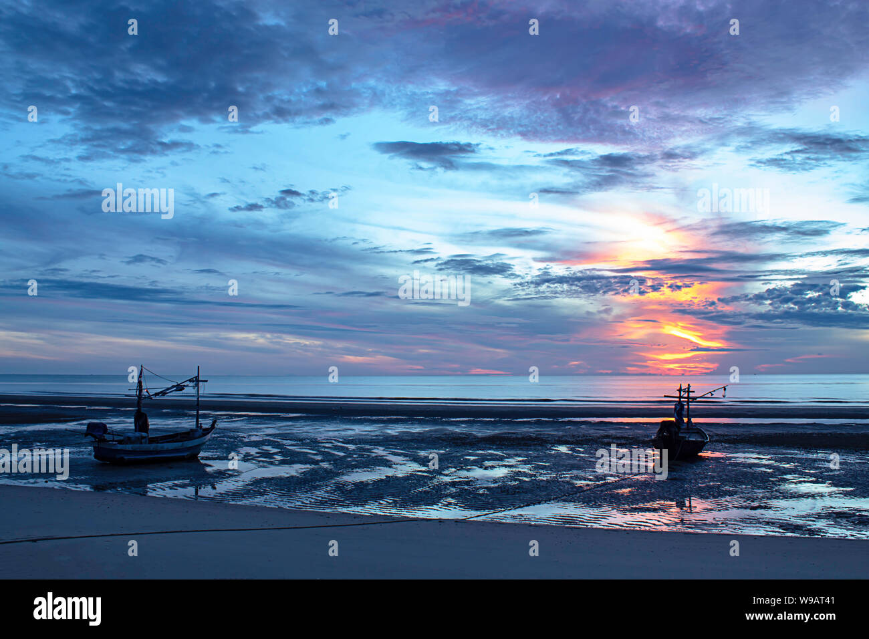Click the dark isolated cloud in the mid sky
This screenshot has width=869, height=639.
coord(426,154)
